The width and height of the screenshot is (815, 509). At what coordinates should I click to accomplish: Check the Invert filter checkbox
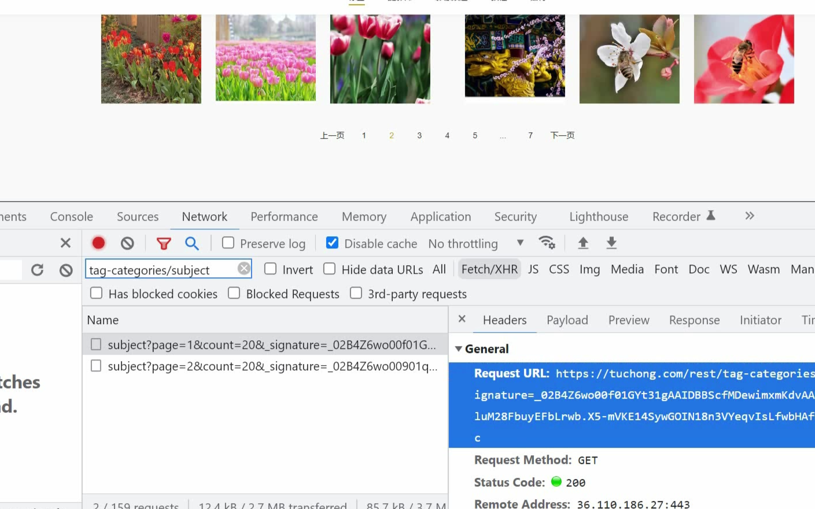(x=270, y=269)
